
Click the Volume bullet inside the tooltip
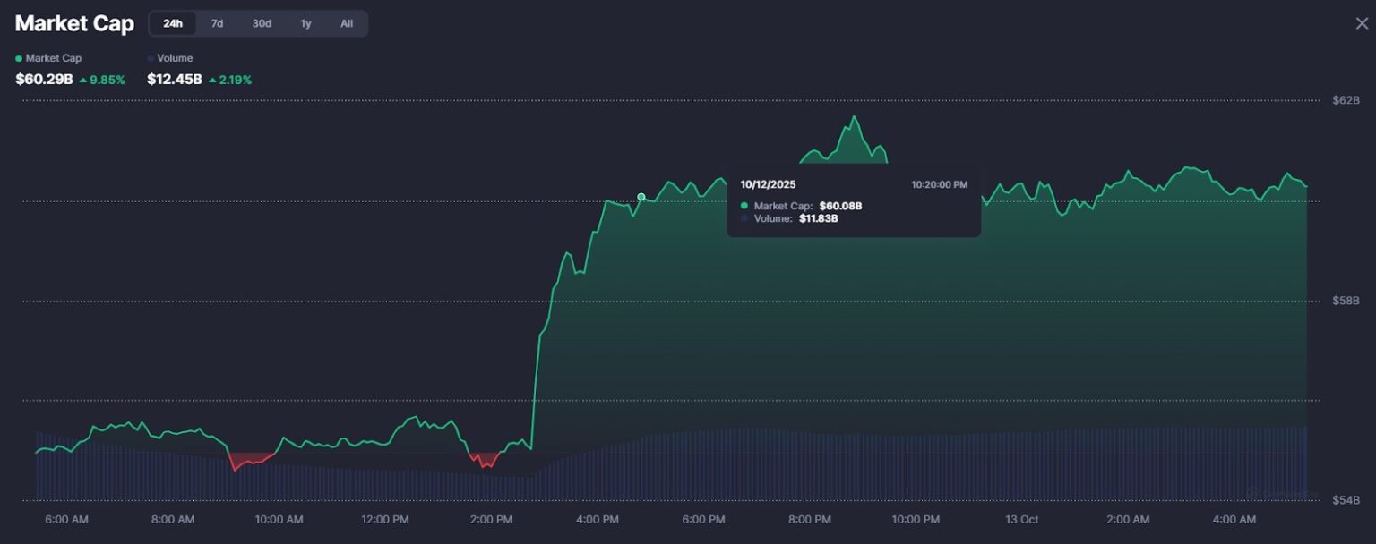(744, 218)
